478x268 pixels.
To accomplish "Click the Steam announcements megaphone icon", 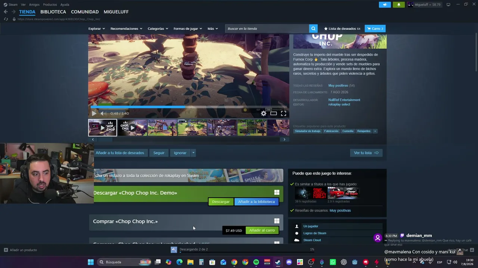I will [385, 4].
